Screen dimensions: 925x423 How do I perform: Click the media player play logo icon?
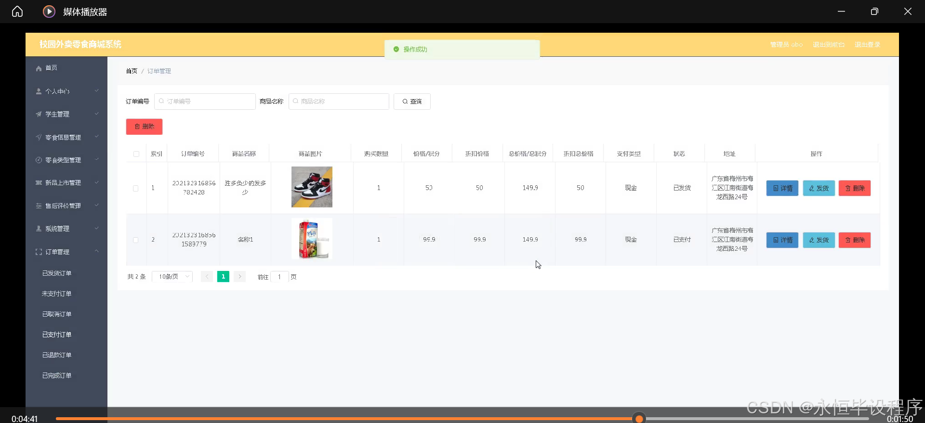(49, 12)
